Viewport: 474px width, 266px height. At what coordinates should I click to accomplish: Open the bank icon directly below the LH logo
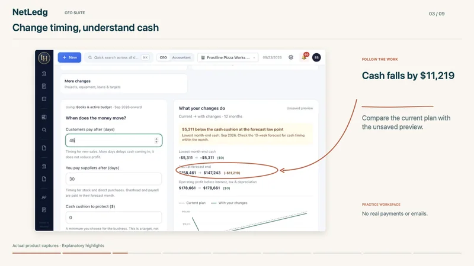(x=44, y=73)
